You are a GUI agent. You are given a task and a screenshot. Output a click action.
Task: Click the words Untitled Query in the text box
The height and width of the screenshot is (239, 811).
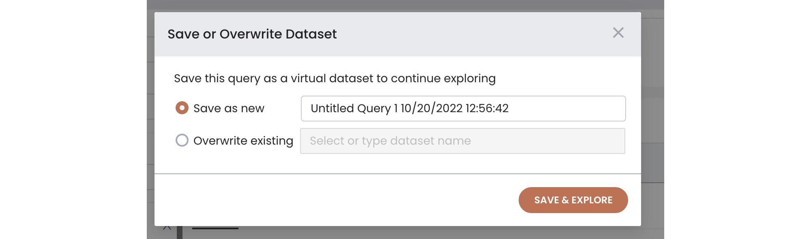(351, 109)
